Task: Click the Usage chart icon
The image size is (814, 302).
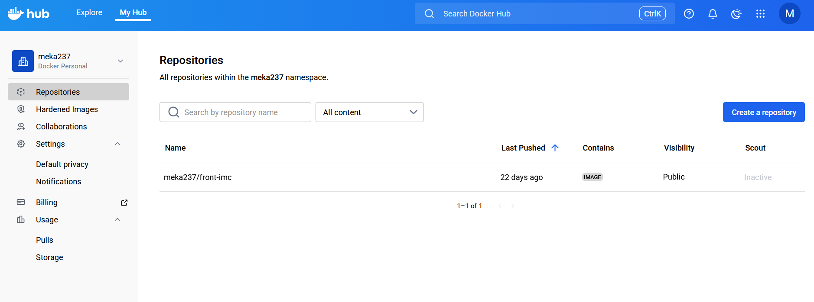Action: [21, 219]
